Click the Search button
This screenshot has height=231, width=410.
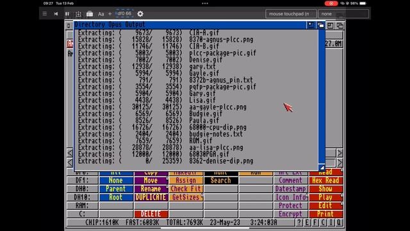click(221, 180)
